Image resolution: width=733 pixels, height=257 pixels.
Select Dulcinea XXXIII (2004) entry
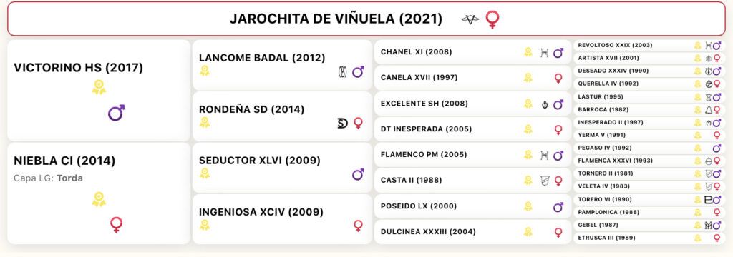click(473, 232)
